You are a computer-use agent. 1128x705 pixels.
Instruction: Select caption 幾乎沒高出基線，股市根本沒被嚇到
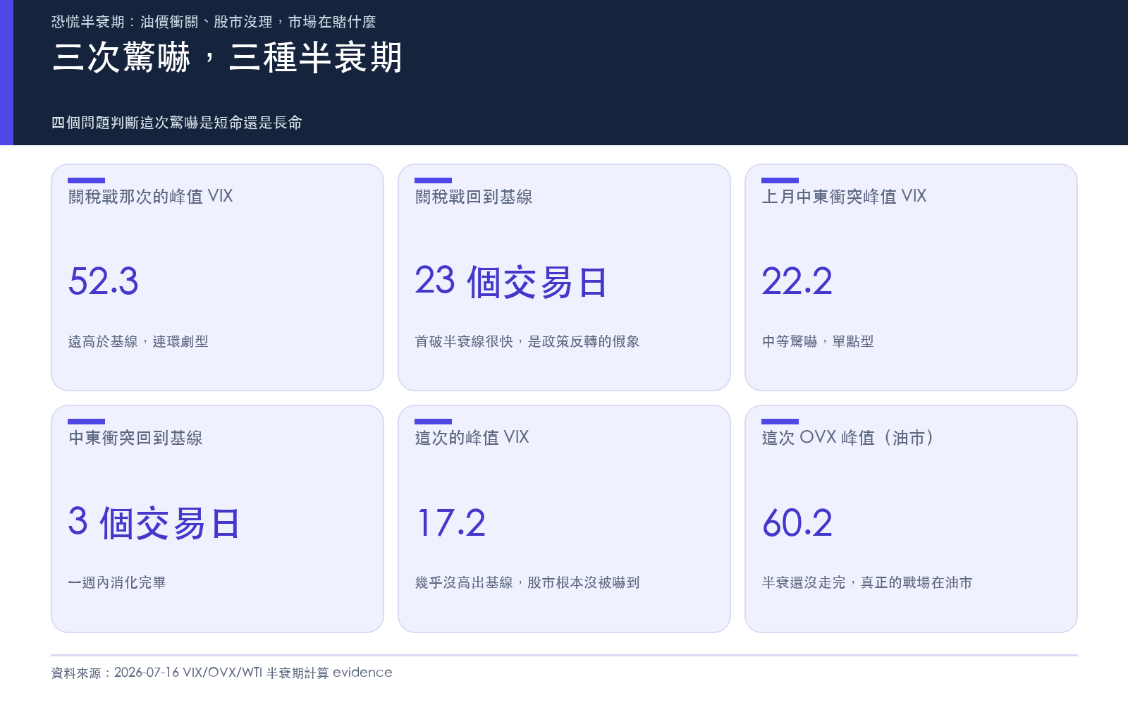[527, 582]
